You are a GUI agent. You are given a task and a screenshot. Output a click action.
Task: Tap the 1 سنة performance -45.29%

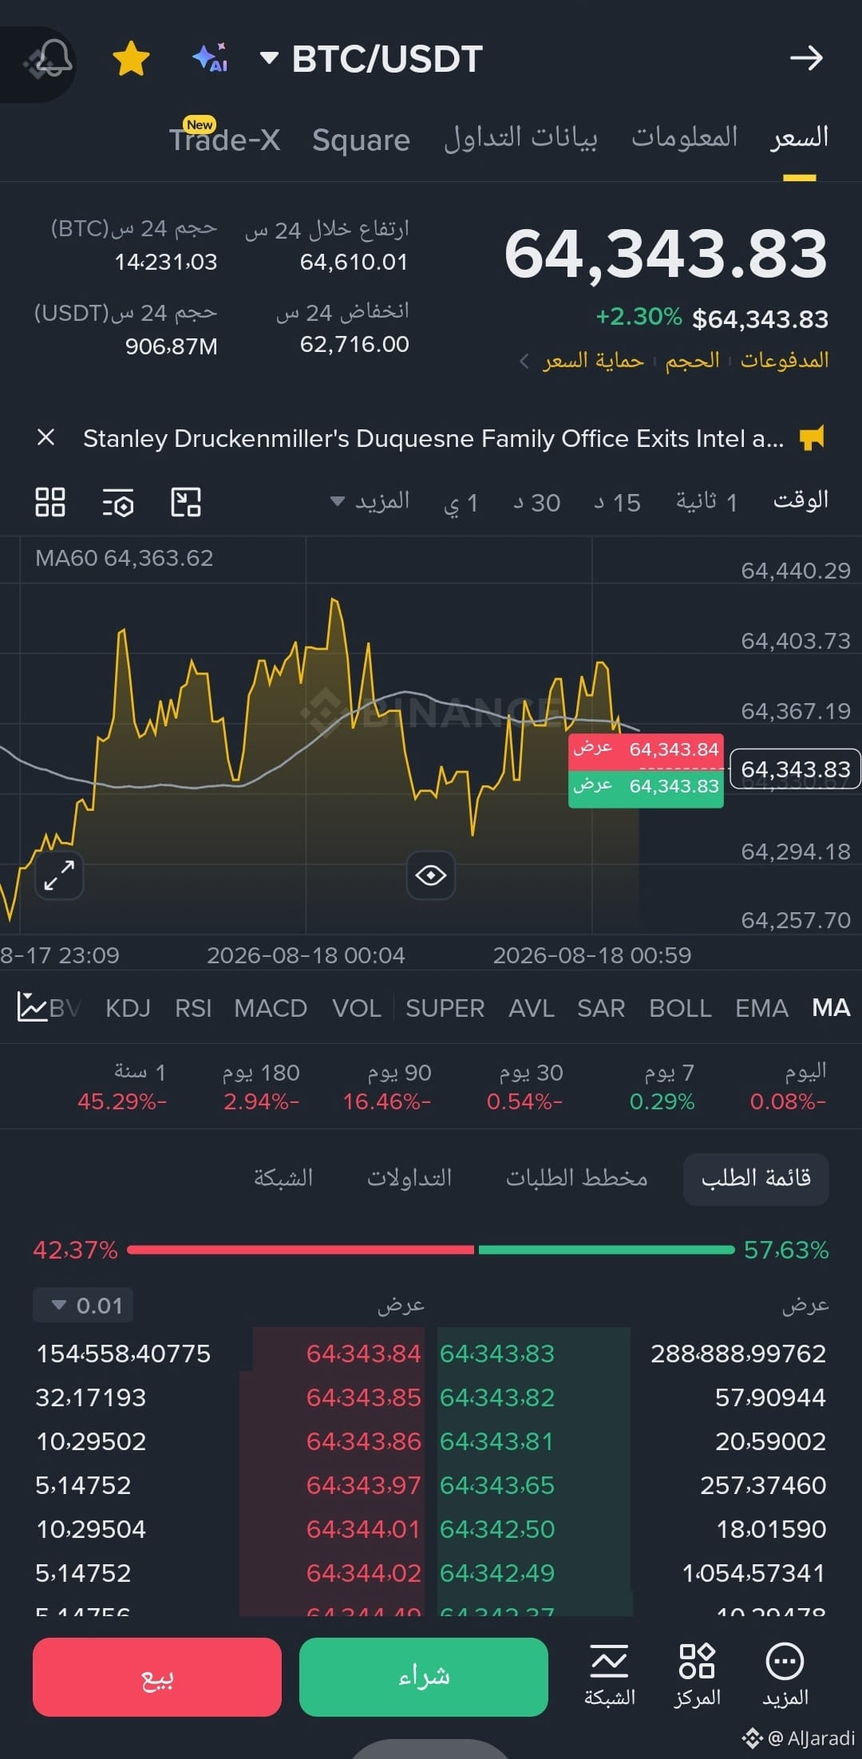pyautogui.click(x=122, y=1086)
